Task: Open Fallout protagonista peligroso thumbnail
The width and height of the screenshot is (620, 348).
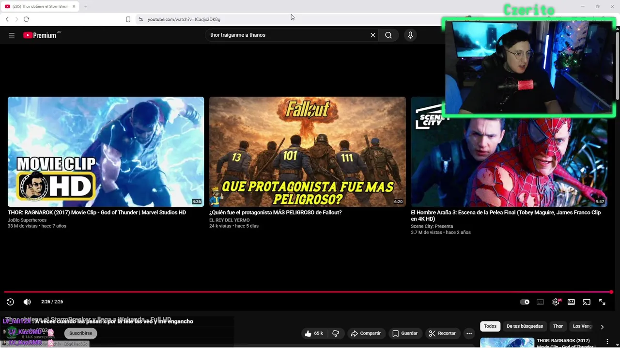Action: point(308,152)
